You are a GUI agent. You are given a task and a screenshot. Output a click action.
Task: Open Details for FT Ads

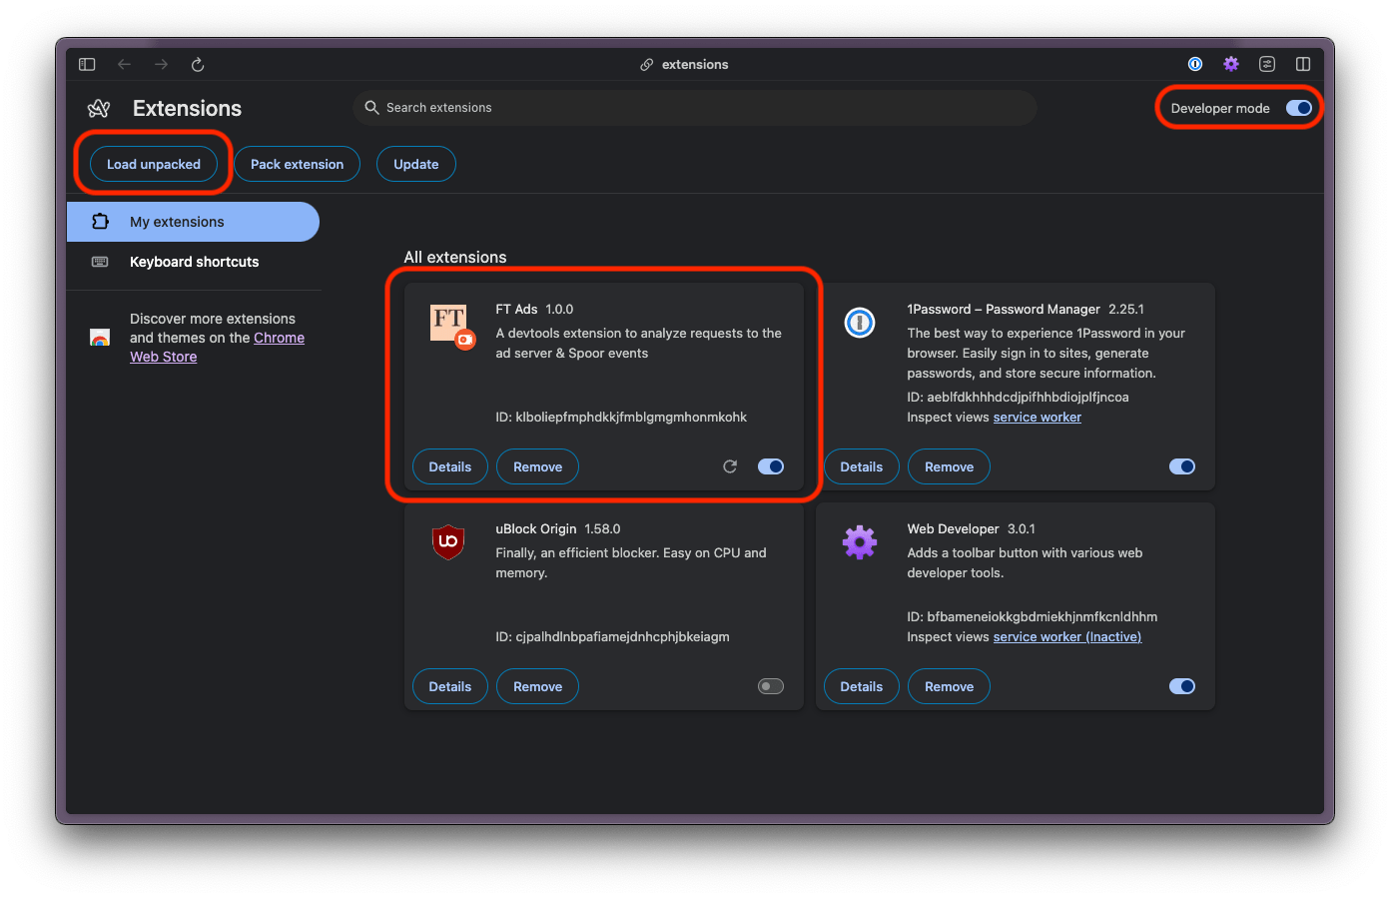(x=450, y=466)
